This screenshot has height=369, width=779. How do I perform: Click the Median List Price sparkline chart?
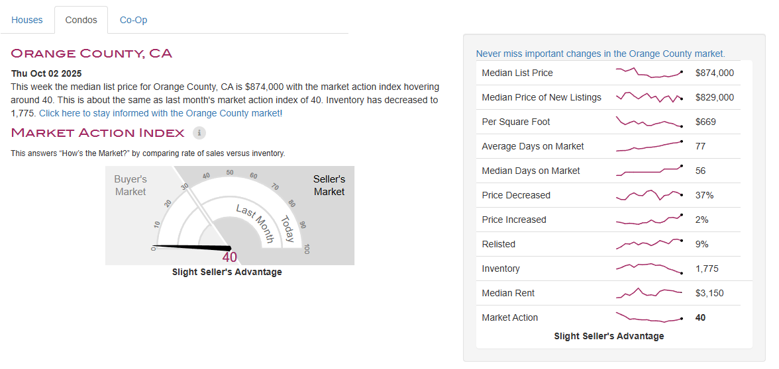tap(649, 73)
